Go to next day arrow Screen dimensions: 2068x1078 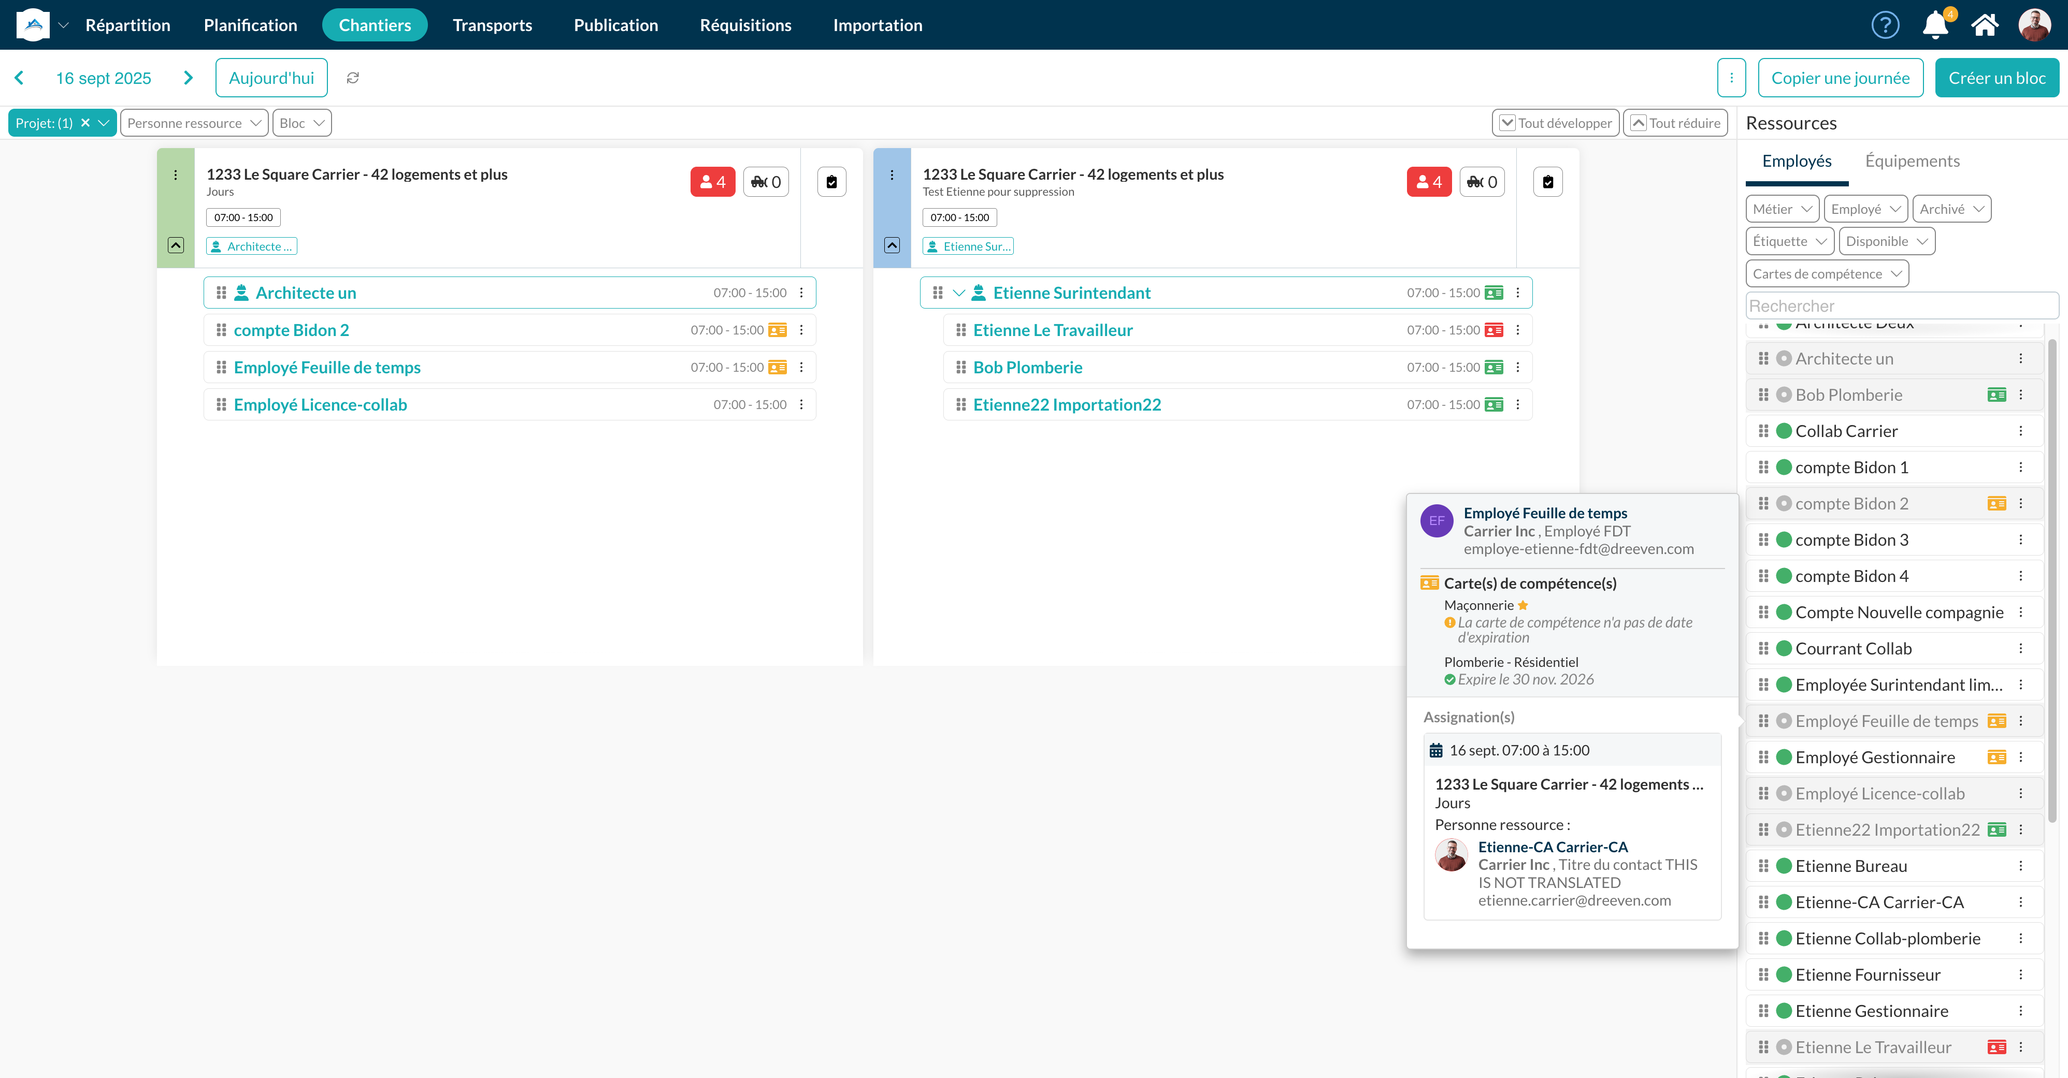tap(188, 78)
